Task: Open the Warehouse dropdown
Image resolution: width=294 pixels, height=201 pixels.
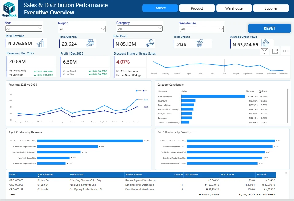Action: pyautogui.click(x=202, y=29)
